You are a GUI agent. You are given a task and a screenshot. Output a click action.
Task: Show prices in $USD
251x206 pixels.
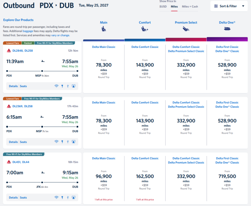pos(163,7)
